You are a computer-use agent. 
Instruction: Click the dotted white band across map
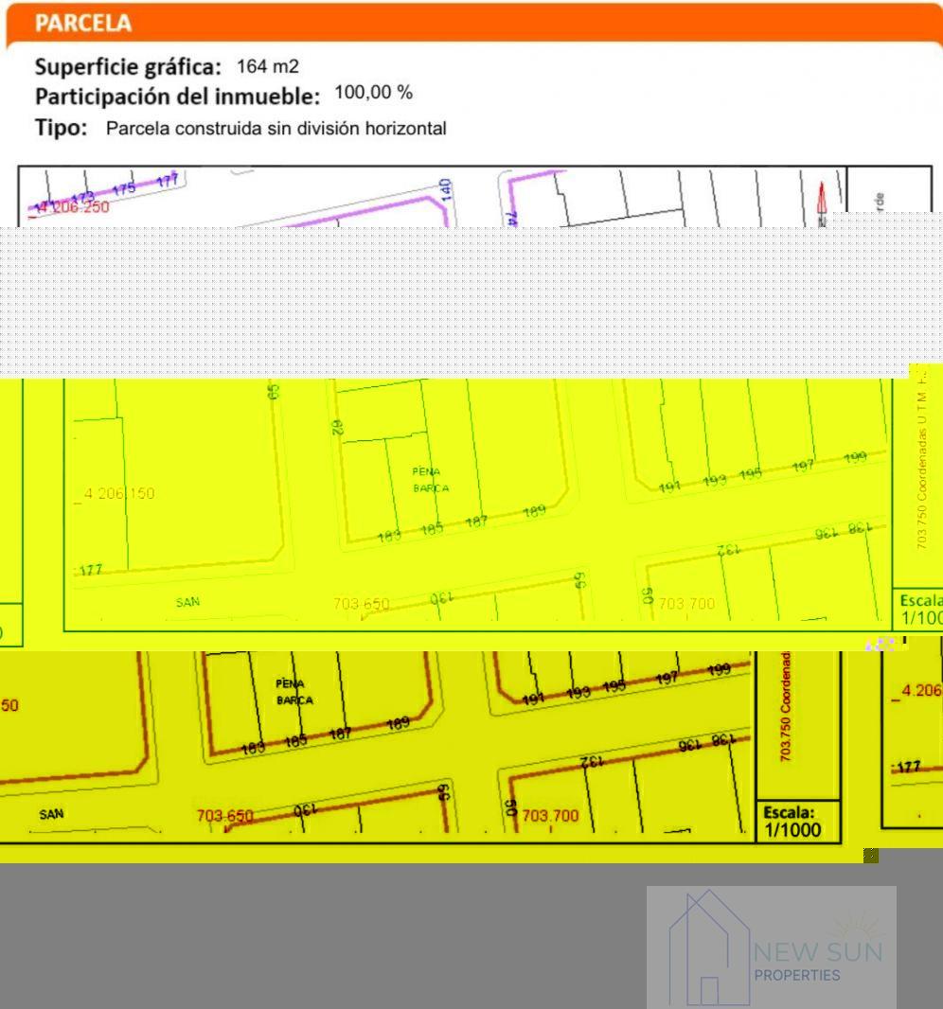454,299
